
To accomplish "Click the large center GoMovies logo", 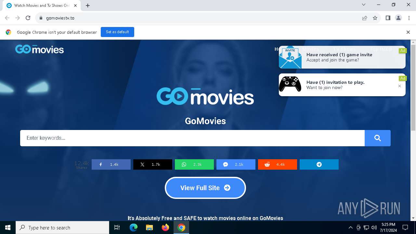I will click(205, 96).
